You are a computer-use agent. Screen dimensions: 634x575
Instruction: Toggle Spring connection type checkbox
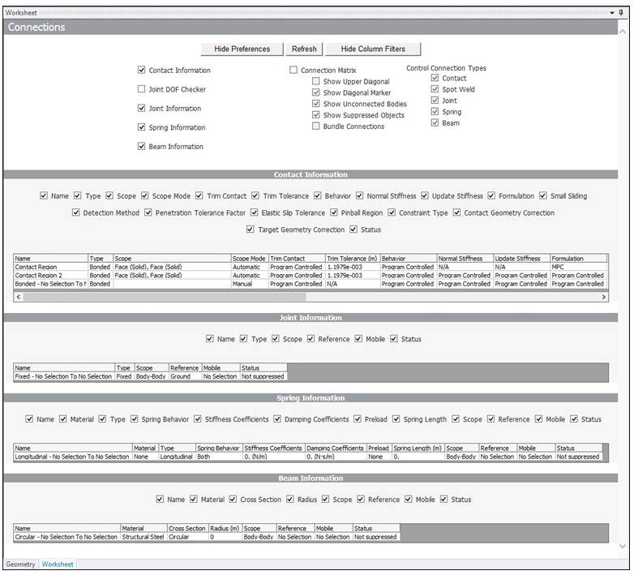(435, 111)
